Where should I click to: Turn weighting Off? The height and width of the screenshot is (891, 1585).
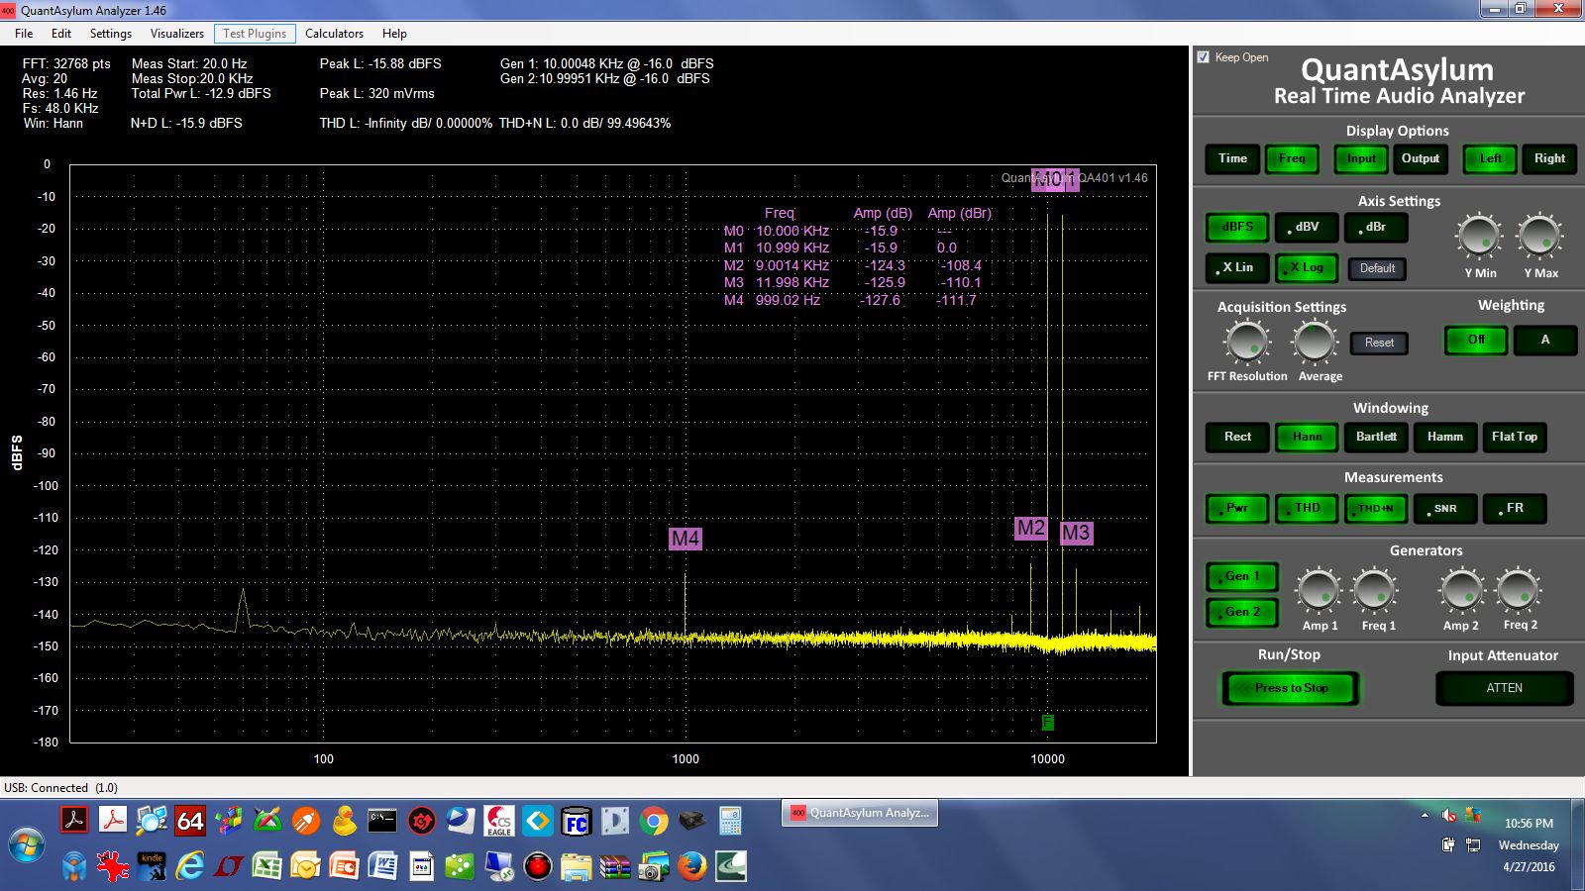pyautogui.click(x=1476, y=341)
